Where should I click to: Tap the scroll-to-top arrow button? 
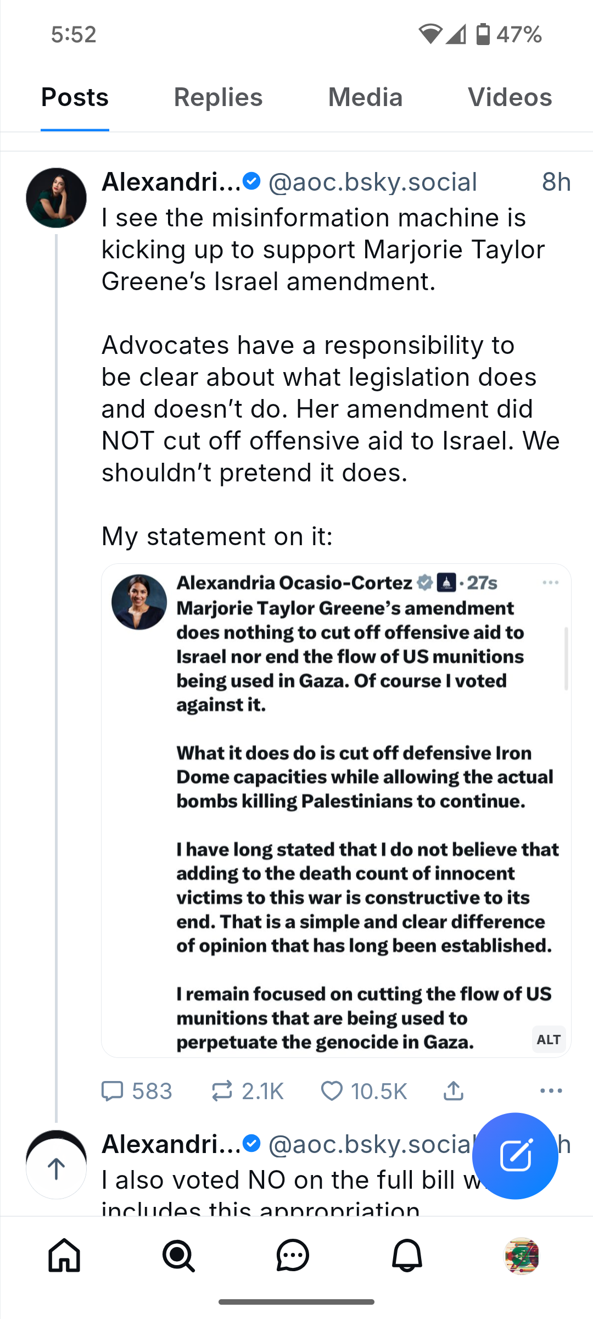click(56, 1169)
